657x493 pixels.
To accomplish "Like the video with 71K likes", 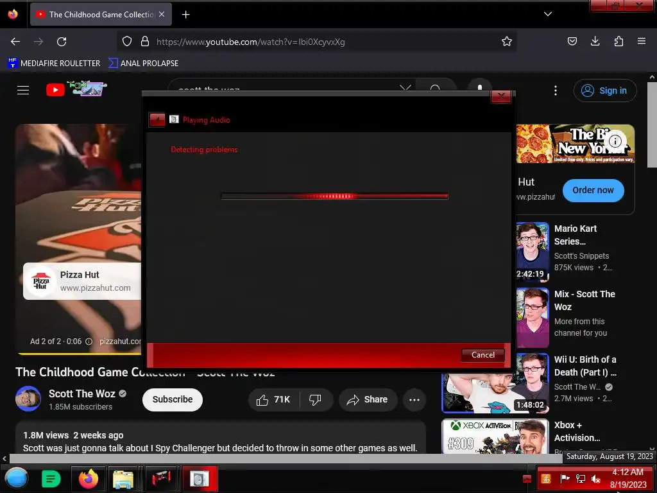I will click(273, 399).
